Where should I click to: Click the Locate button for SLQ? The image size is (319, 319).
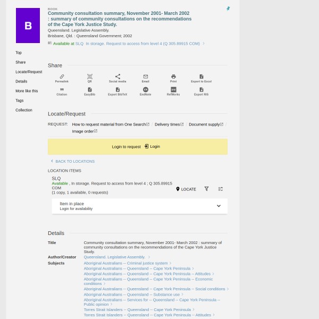pyautogui.click(x=186, y=189)
